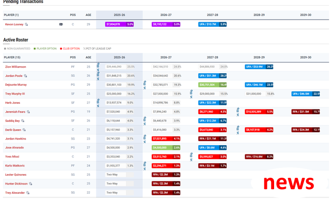Viewport: 331px width, 201px height.
Task: Select Zion Williamson's UFA / $53.9M cell
Action: (259, 67)
